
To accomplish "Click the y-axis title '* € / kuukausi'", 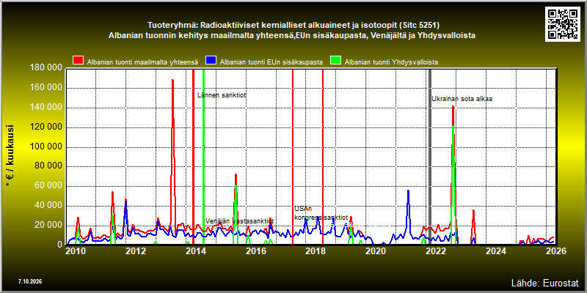I will tap(10, 157).
